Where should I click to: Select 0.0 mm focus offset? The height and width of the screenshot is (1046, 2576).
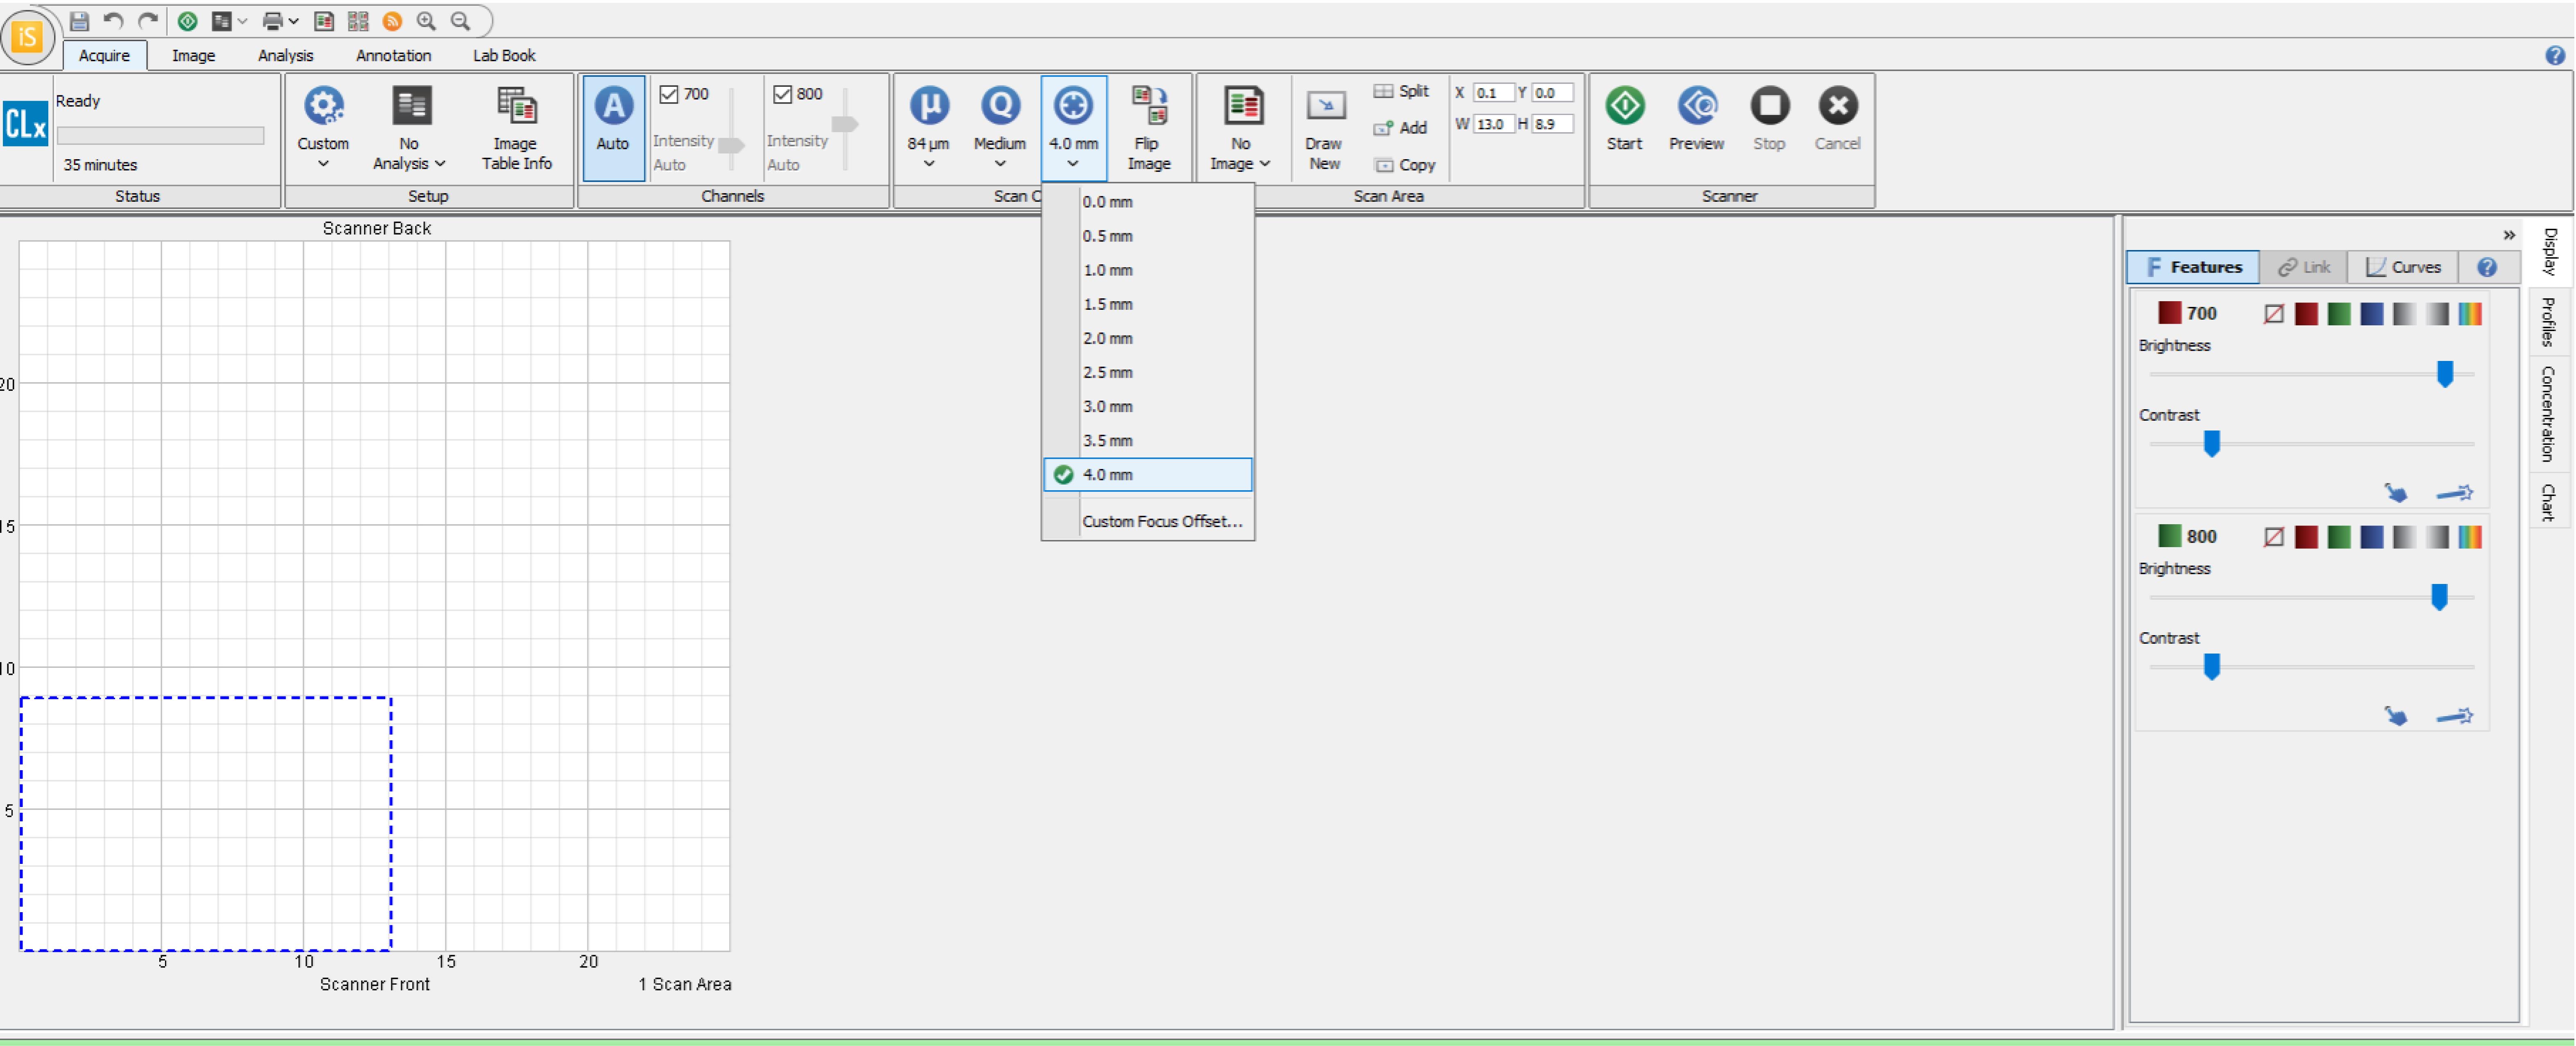pos(1147,202)
